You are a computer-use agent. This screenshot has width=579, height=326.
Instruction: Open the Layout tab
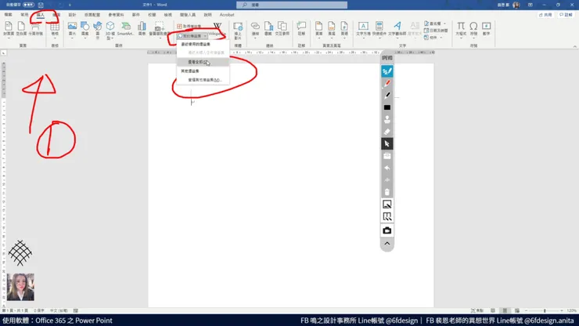point(92,15)
